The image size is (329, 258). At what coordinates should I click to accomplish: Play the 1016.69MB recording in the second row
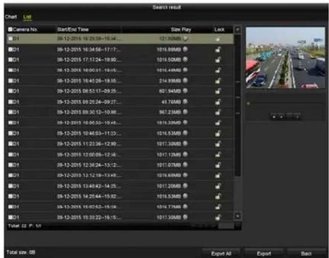click(x=185, y=49)
